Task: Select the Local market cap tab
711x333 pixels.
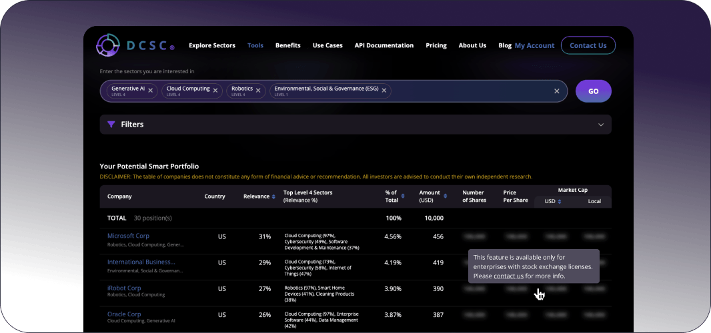Action: click(x=594, y=202)
